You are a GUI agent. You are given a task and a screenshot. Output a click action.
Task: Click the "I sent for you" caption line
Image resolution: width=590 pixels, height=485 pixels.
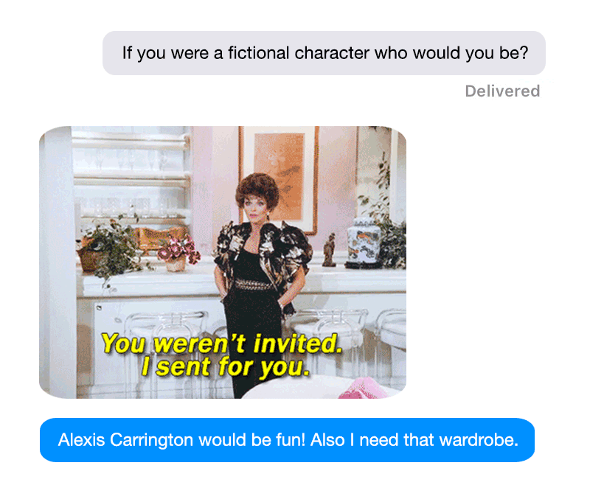coord(226,366)
